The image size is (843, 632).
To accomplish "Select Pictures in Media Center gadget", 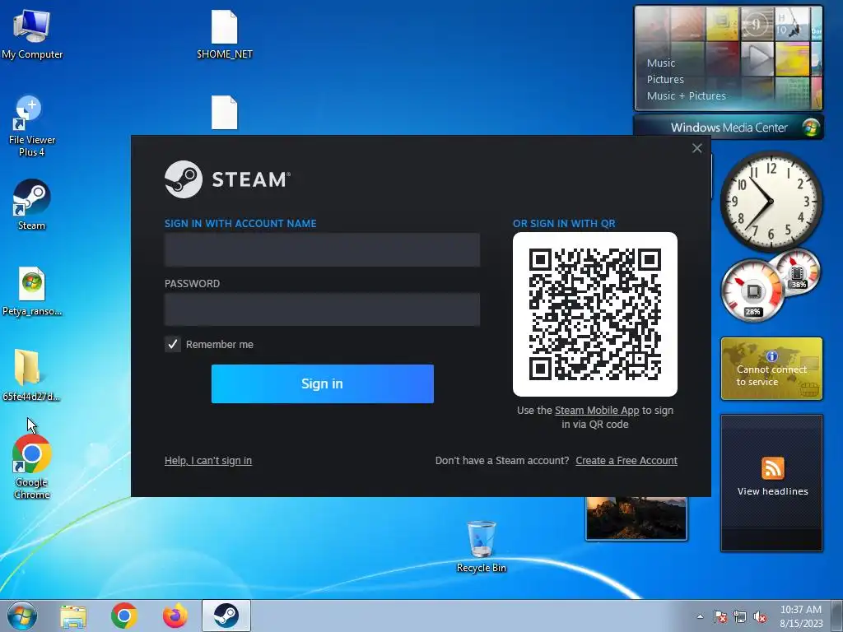I will (x=665, y=80).
